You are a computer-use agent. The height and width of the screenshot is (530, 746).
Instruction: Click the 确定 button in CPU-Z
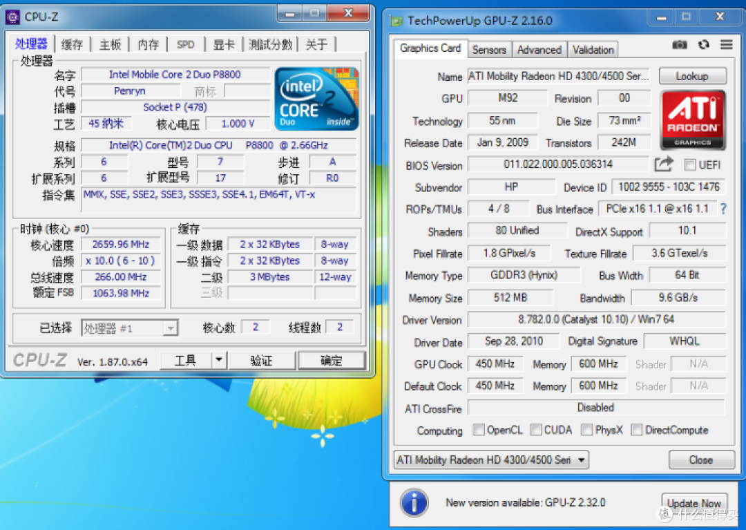coord(331,360)
